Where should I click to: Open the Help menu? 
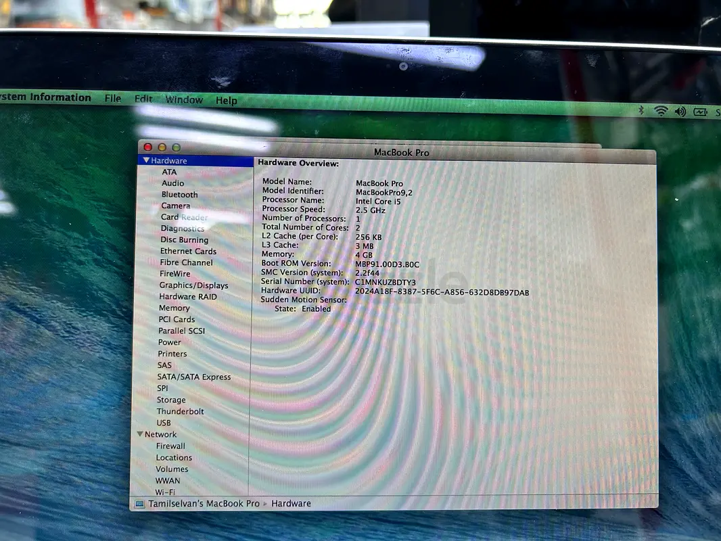click(226, 100)
